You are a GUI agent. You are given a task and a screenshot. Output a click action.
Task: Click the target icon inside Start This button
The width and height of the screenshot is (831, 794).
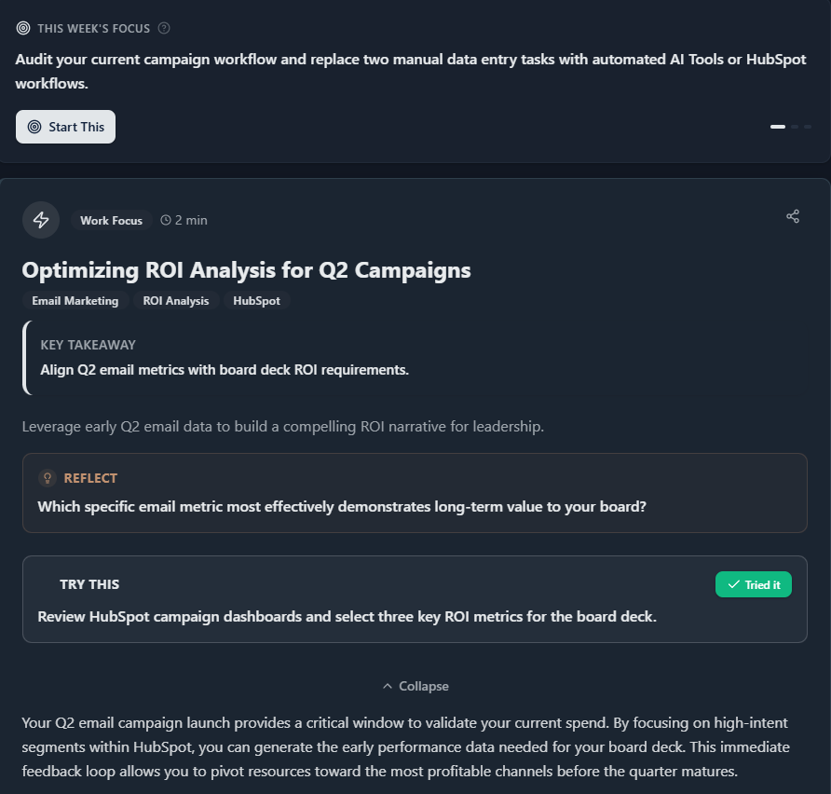(34, 127)
